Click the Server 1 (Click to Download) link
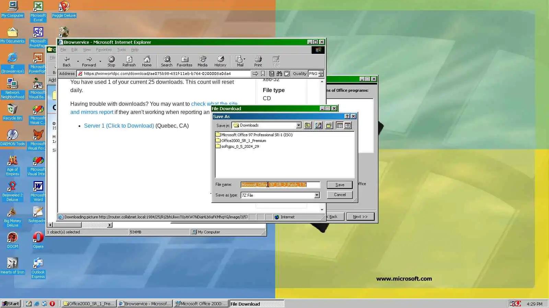Screen dimensions: 549x308 coord(119,126)
